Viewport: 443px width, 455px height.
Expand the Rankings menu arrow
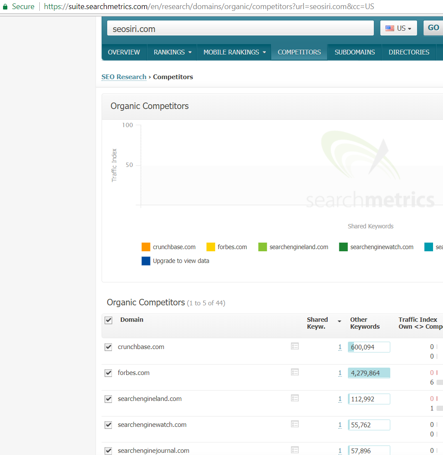coord(190,52)
